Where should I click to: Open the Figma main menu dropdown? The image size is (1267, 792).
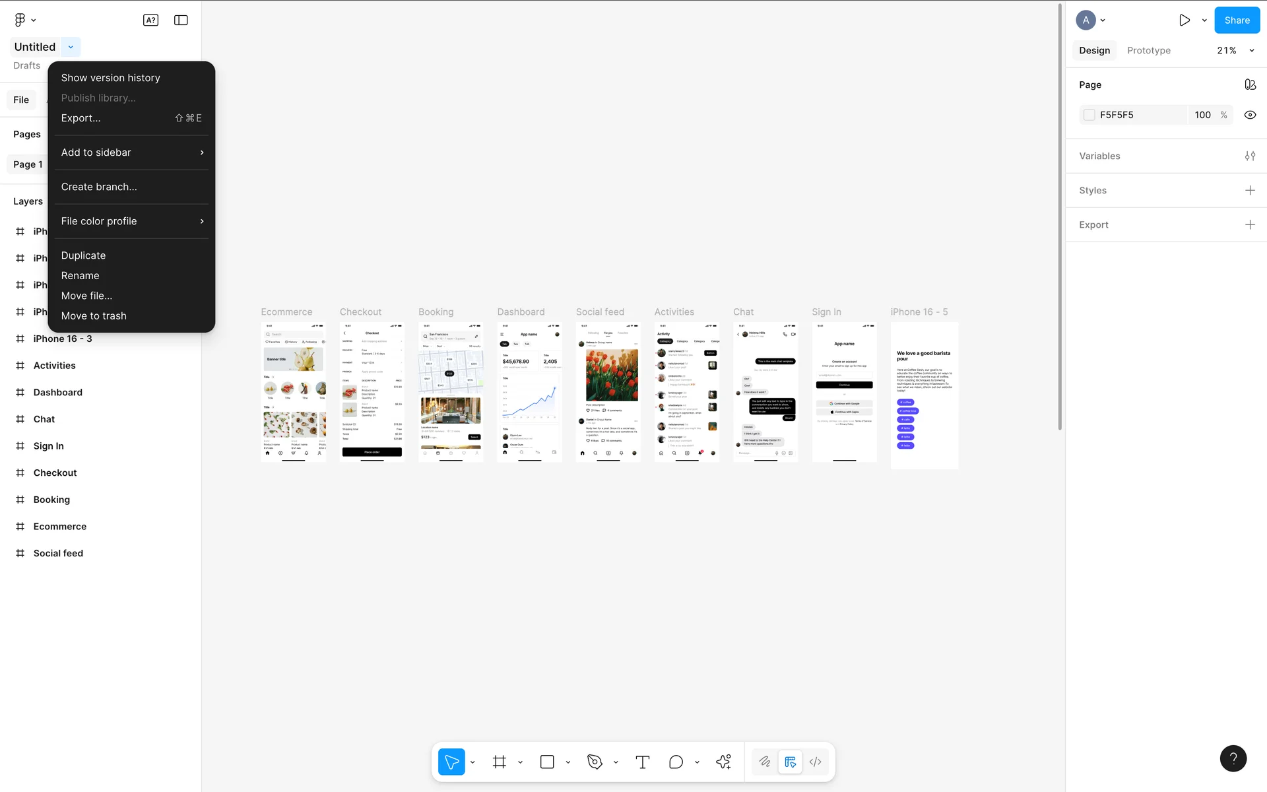pyautogui.click(x=24, y=20)
